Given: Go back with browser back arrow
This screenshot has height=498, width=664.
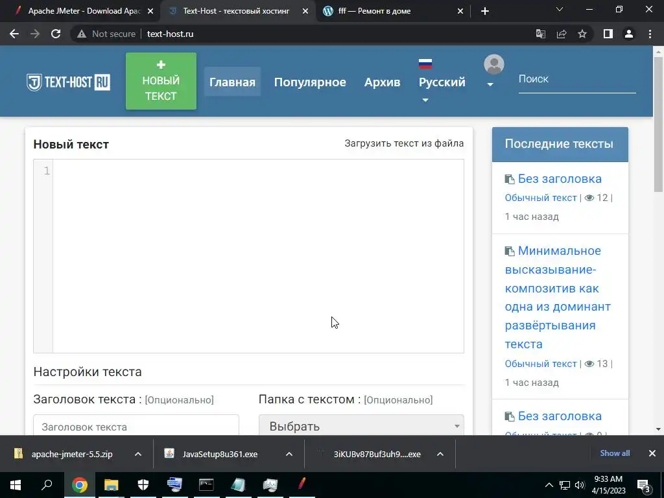Looking at the screenshot, I should pos(14,34).
